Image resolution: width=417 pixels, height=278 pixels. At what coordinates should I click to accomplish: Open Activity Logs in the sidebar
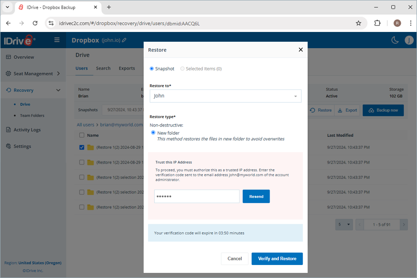click(27, 130)
